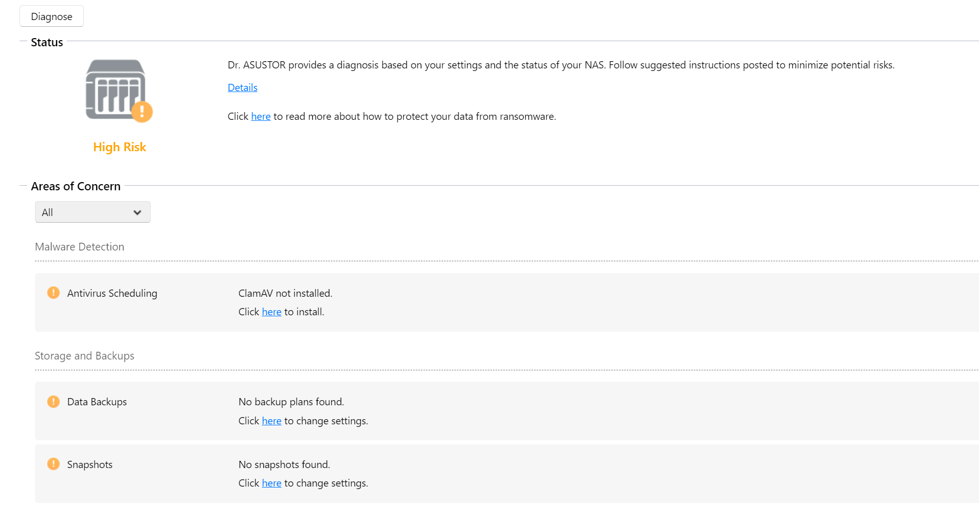This screenshot has width=979, height=521.
Task: Click the Malware Detection section heading
Action: (79, 247)
